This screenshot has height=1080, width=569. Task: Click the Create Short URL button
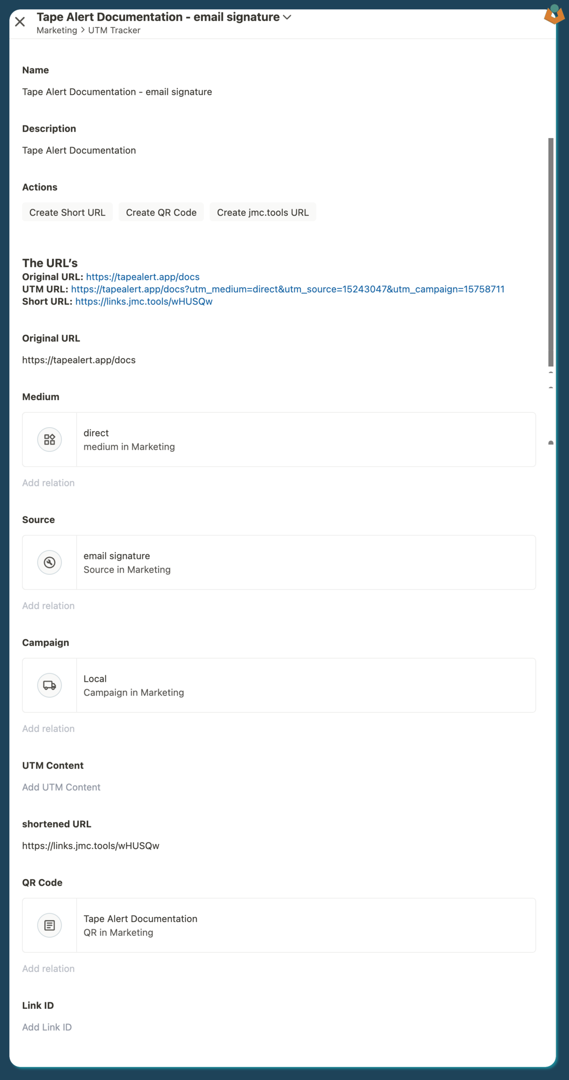click(67, 212)
